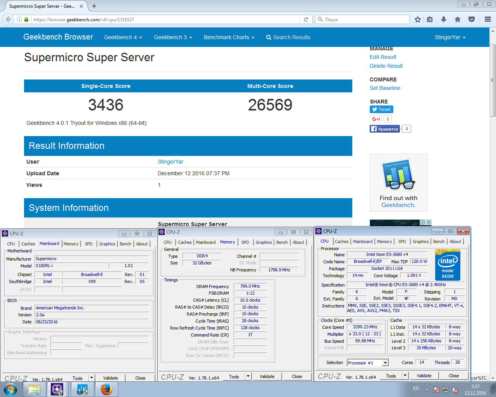This screenshot has width=496, height=397.
Task: Click the Firefox back navigation arrow
Action: tap(8, 19)
